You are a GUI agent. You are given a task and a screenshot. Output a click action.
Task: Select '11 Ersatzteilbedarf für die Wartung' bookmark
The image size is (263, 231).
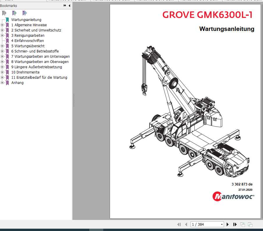point(39,78)
